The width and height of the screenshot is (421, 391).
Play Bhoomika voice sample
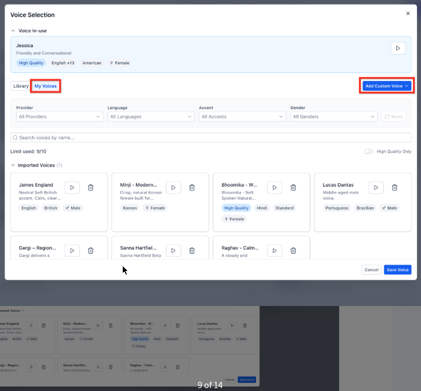point(274,188)
